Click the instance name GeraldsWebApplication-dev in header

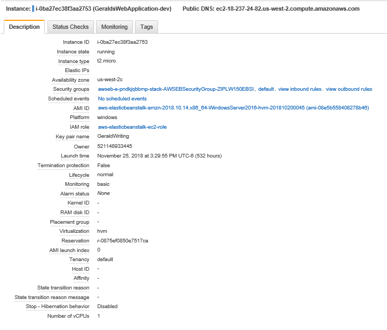point(132,9)
